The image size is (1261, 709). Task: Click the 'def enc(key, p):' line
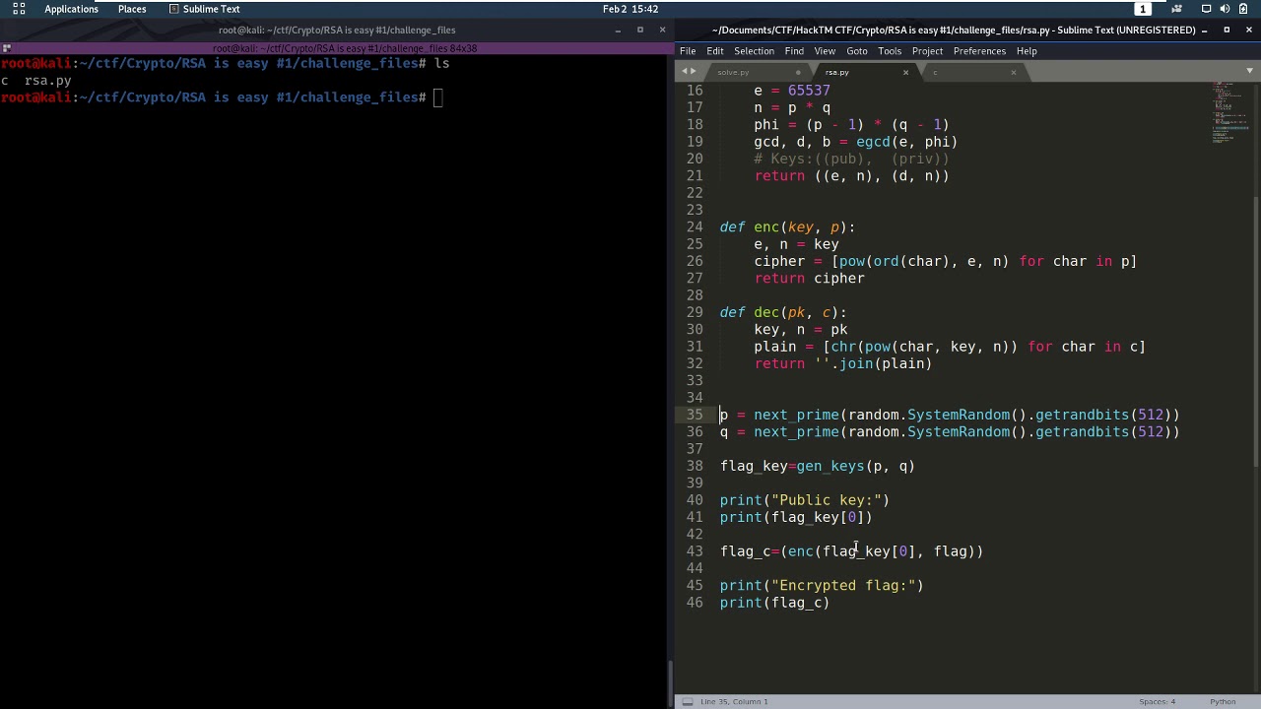pos(787,227)
